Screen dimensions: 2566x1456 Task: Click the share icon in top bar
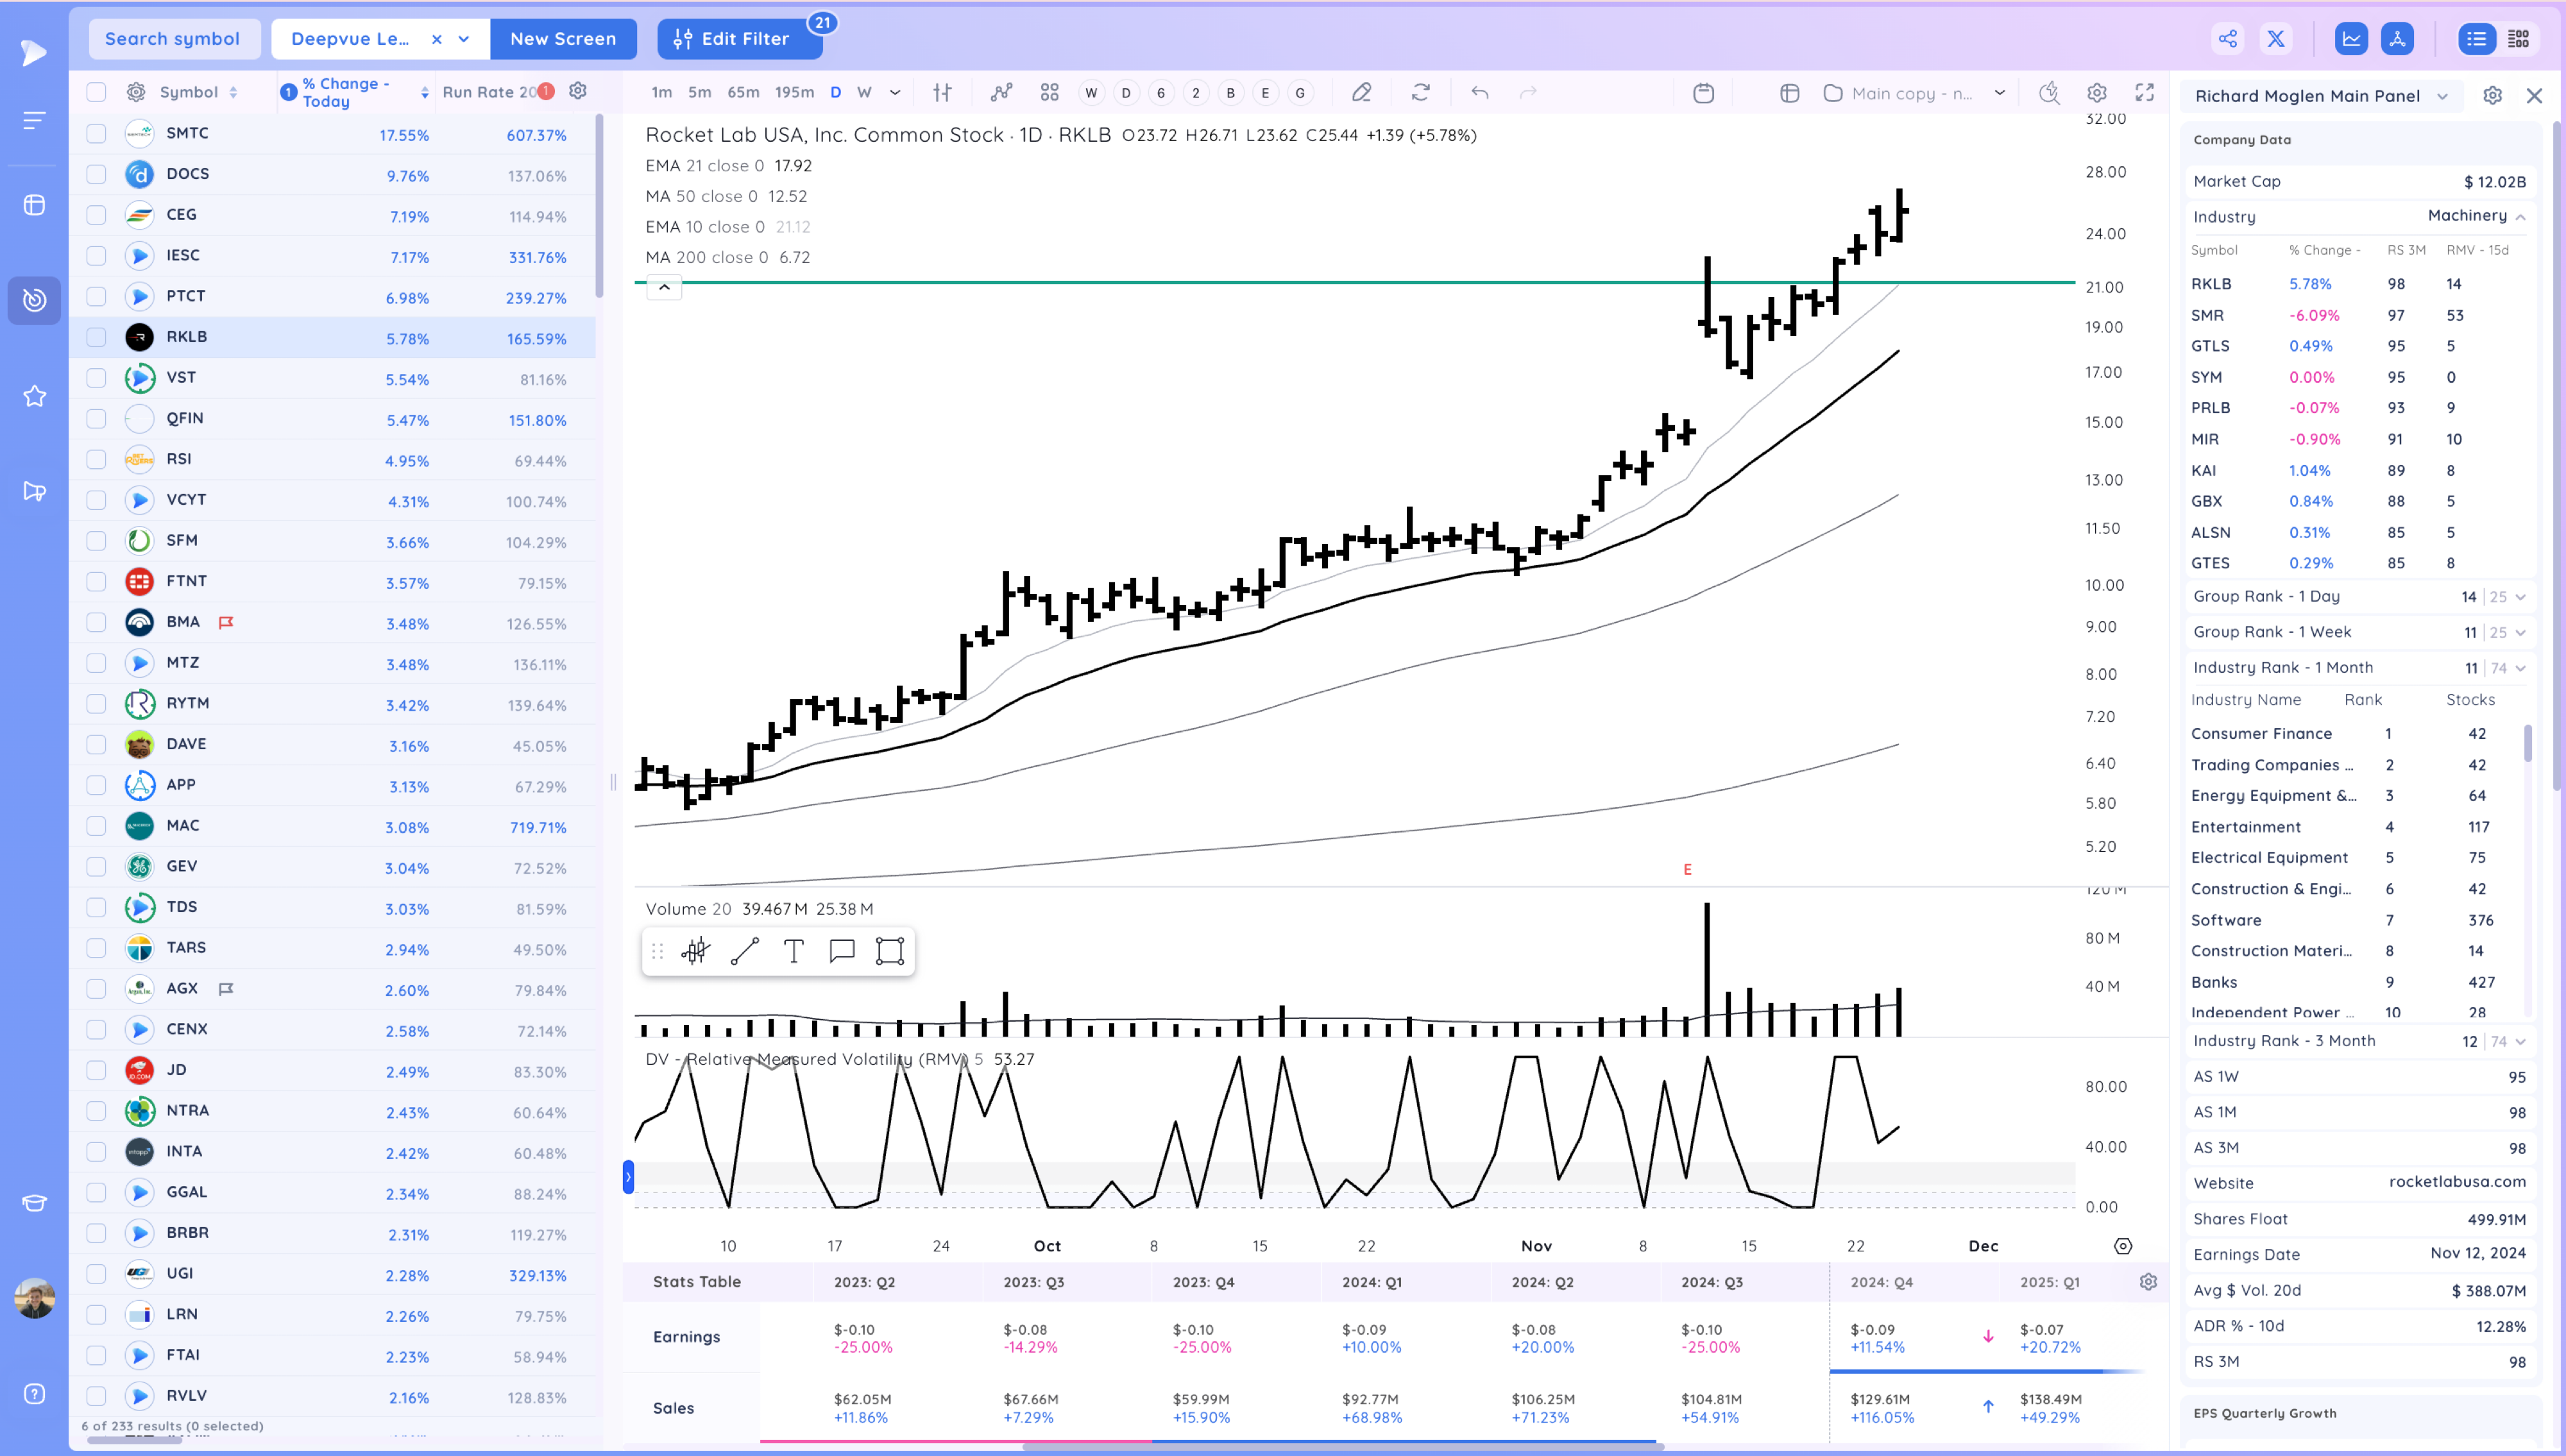coord(2228,39)
